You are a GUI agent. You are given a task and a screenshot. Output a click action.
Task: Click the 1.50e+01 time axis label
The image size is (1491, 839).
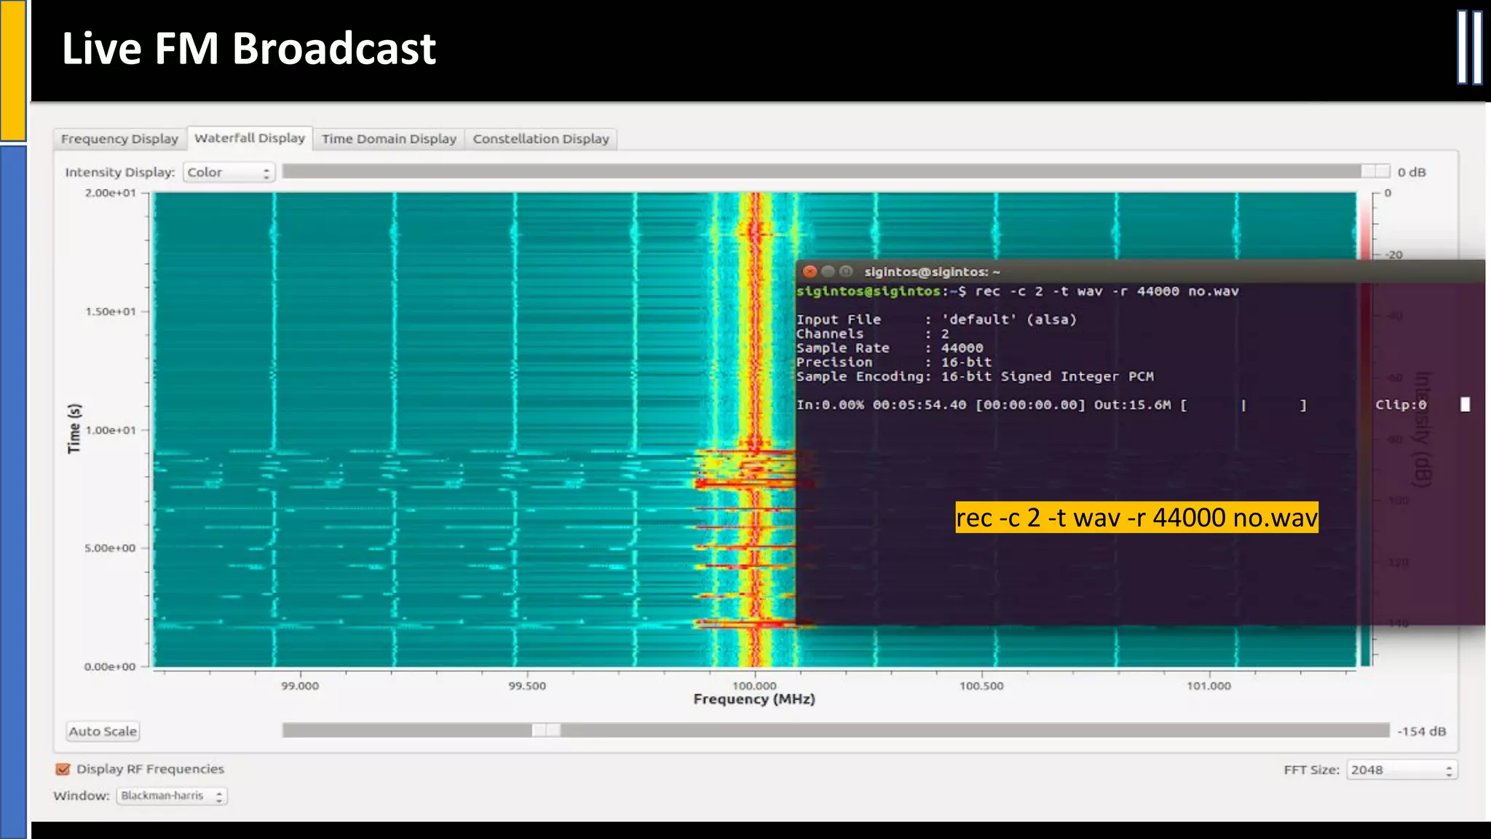click(x=111, y=312)
